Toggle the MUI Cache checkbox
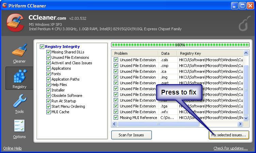The height and width of the screenshot is (153, 256). [48, 112]
